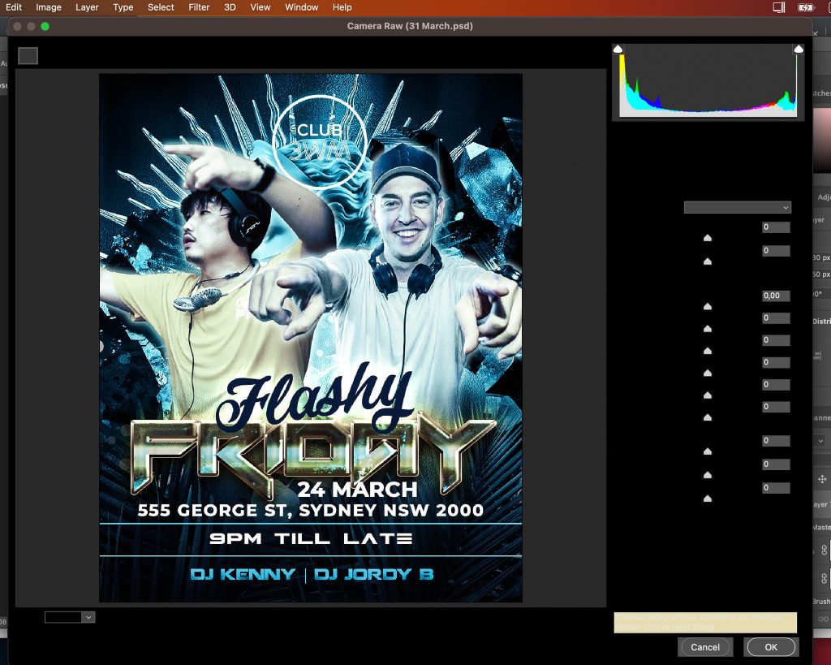The image size is (831, 665).
Task: Toggle the shadow clipping warning on histogram
Action: 618,50
